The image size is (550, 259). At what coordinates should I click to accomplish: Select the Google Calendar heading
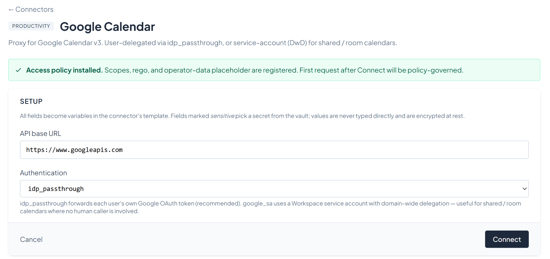[x=107, y=27]
